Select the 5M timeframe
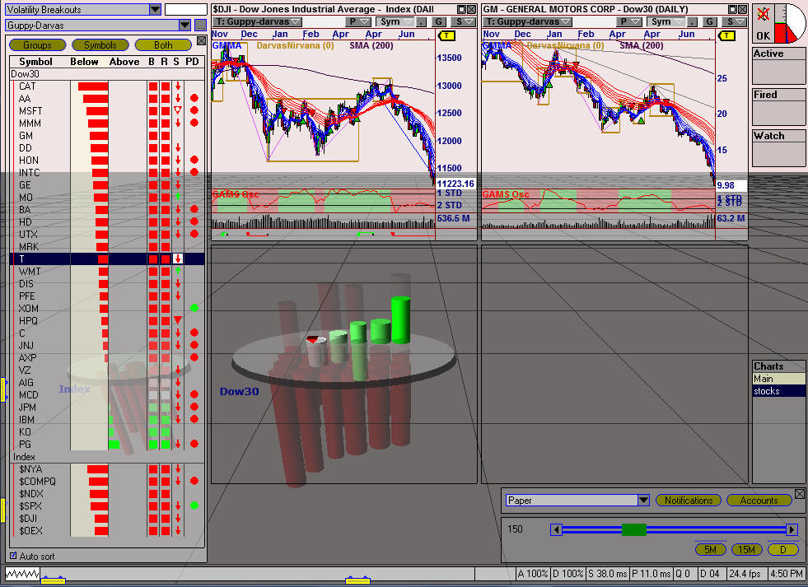The image size is (808, 587). point(710,549)
